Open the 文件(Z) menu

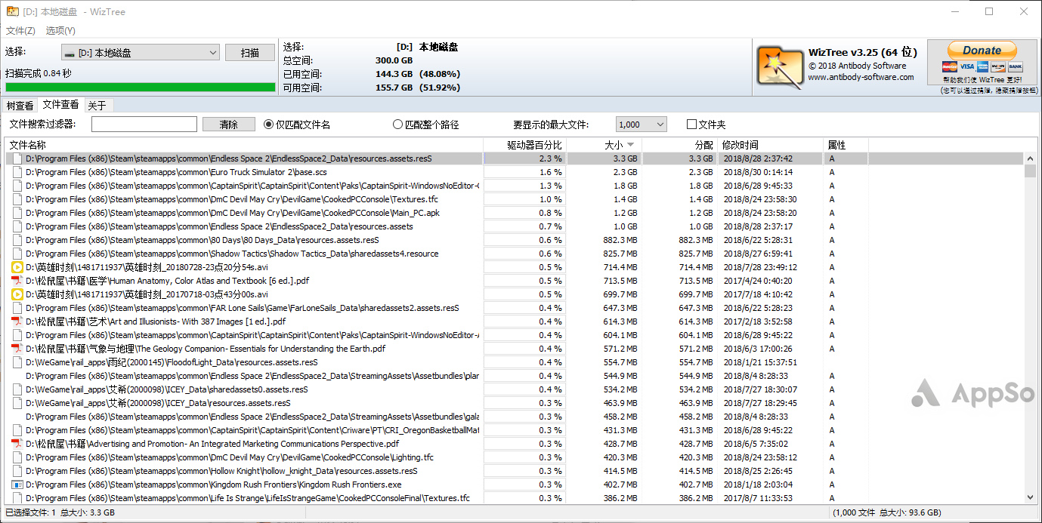tap(20, 31)
